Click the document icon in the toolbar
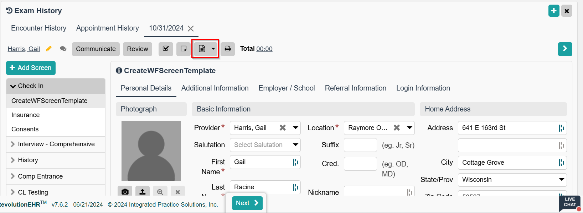Image resolution: width=583 pixels, height=213 pixels. (x=202, y=49)
